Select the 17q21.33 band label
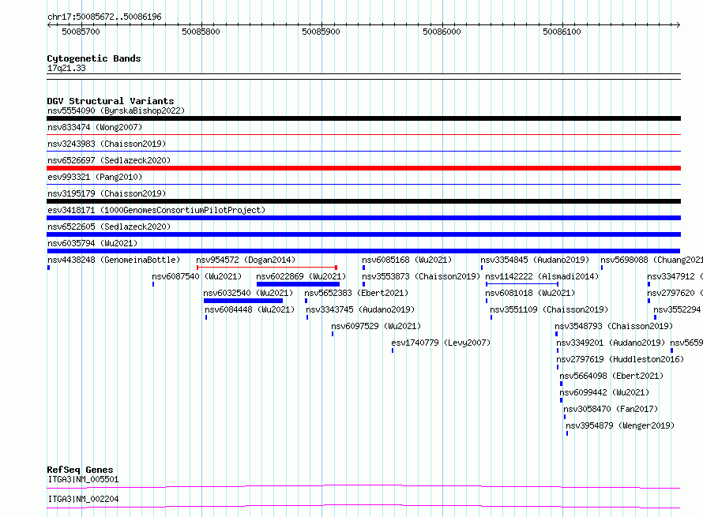 tap(66, 68)
